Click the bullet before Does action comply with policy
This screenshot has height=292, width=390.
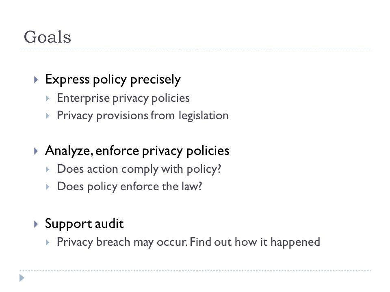48,170
